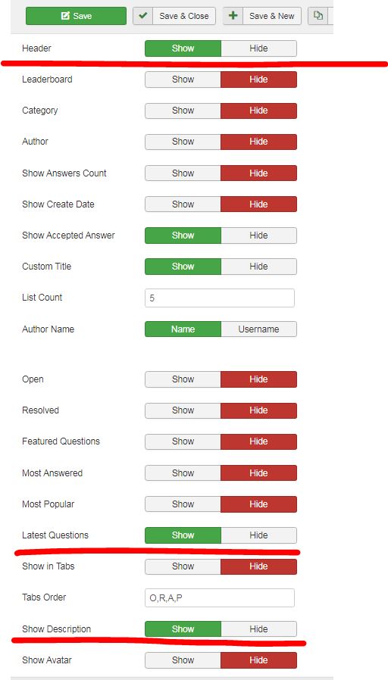This screenshot has height=680, width=388.
Task: Click the List Count input field
Action: 220,298
